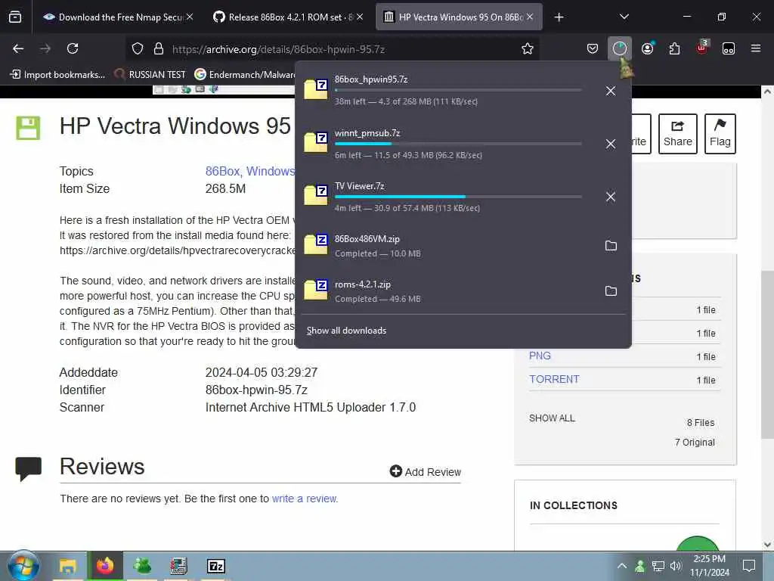Open the notification center icon
Image resolution: width=774 pixels, height=581 pixels.
coord(749,566)
